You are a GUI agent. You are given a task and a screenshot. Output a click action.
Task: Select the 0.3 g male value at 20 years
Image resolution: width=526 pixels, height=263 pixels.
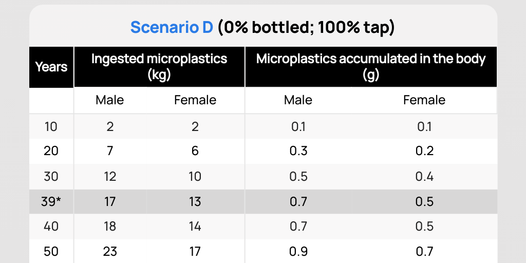[x=298, y=151]
